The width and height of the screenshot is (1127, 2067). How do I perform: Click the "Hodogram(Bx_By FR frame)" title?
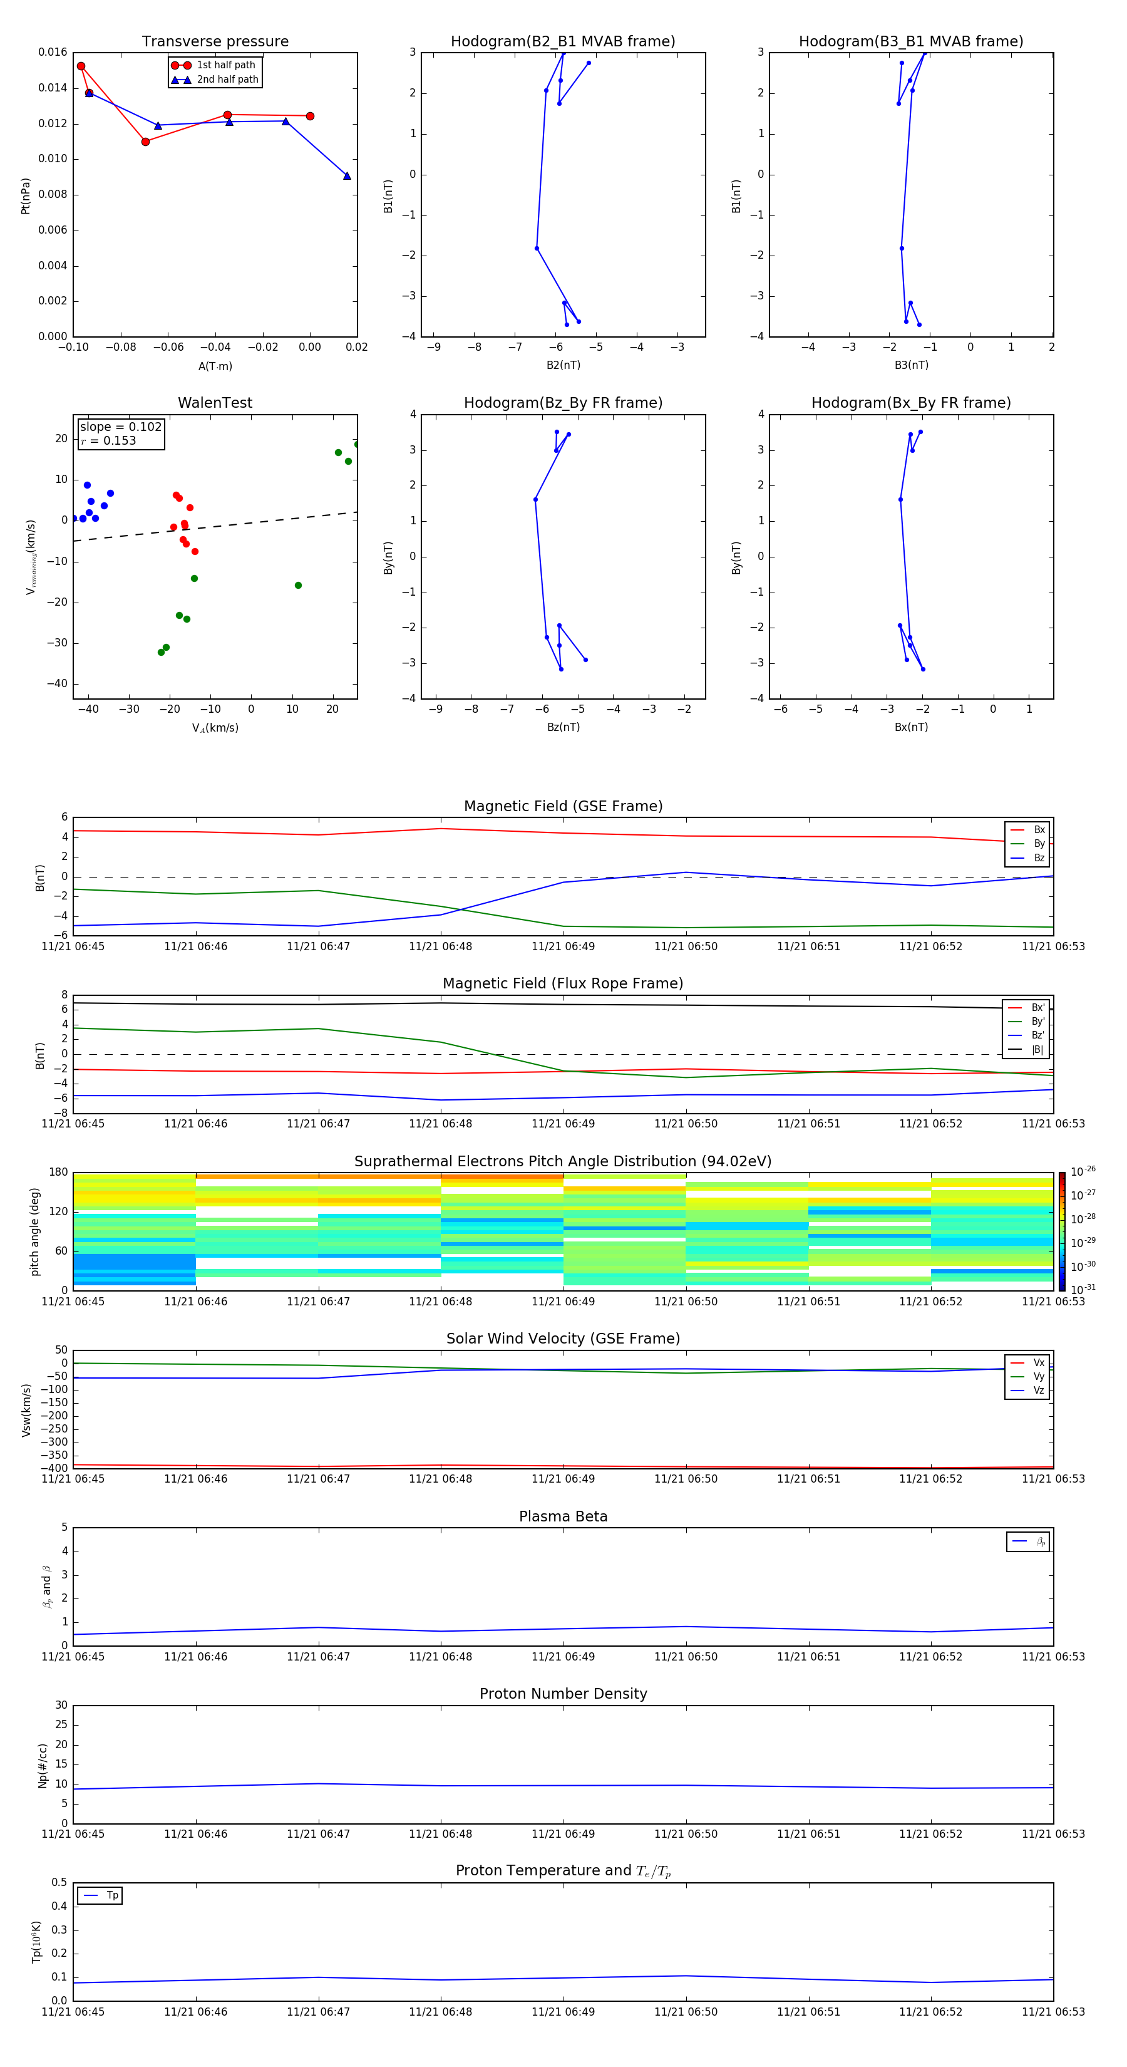(911, 403)
